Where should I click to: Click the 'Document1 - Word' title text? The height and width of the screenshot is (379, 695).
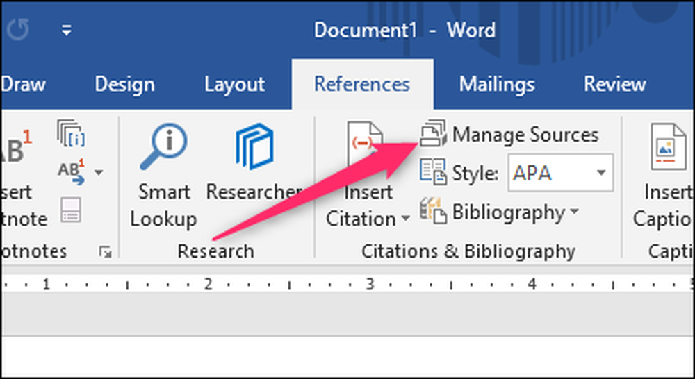click(404, 31)
